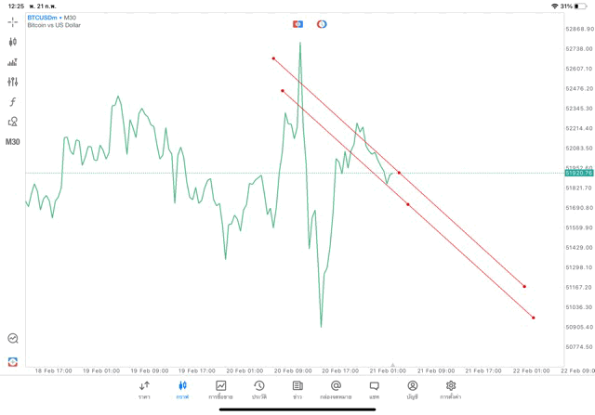Open the การตั้งค่า (Settings) tab
The image size is (595, 415).
[x=451, y=389]
